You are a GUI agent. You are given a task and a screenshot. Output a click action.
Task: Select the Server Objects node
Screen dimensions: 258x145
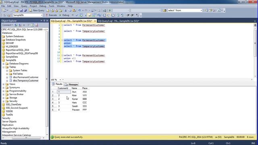coord(9,122)
